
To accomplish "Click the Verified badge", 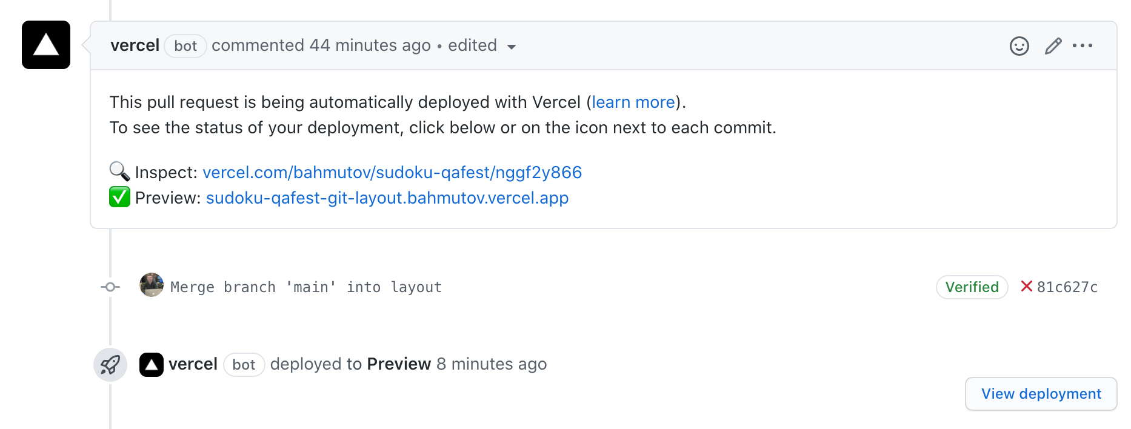I will pos(972,287).
